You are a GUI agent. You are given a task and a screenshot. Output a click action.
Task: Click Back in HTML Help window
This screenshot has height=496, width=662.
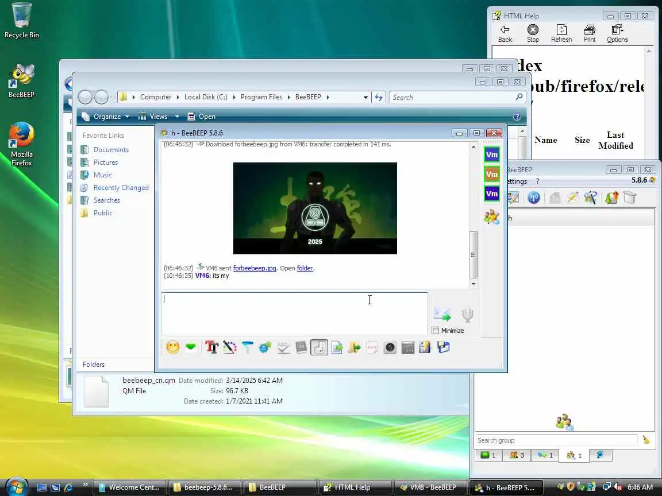tap(505, 34)
